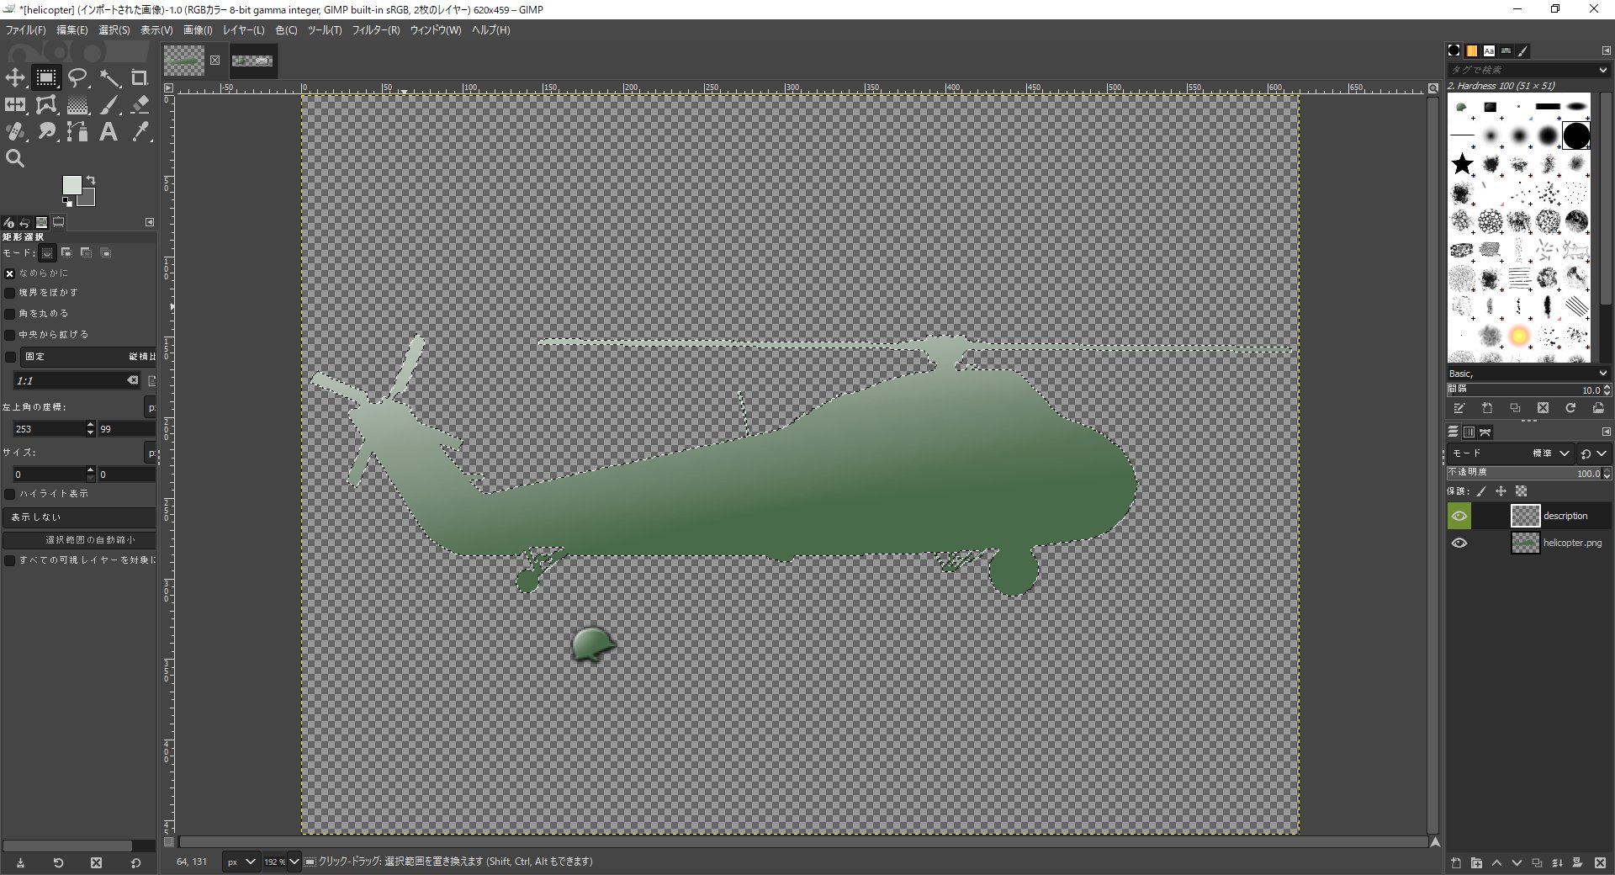Open the フィルター(R) menu
The width and height of the screenshot is (1615, 875).
click(375, 30)
